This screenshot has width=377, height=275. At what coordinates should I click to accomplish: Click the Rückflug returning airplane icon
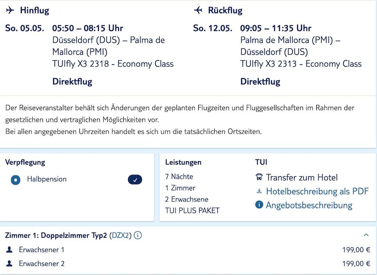(x=198, y=10)
